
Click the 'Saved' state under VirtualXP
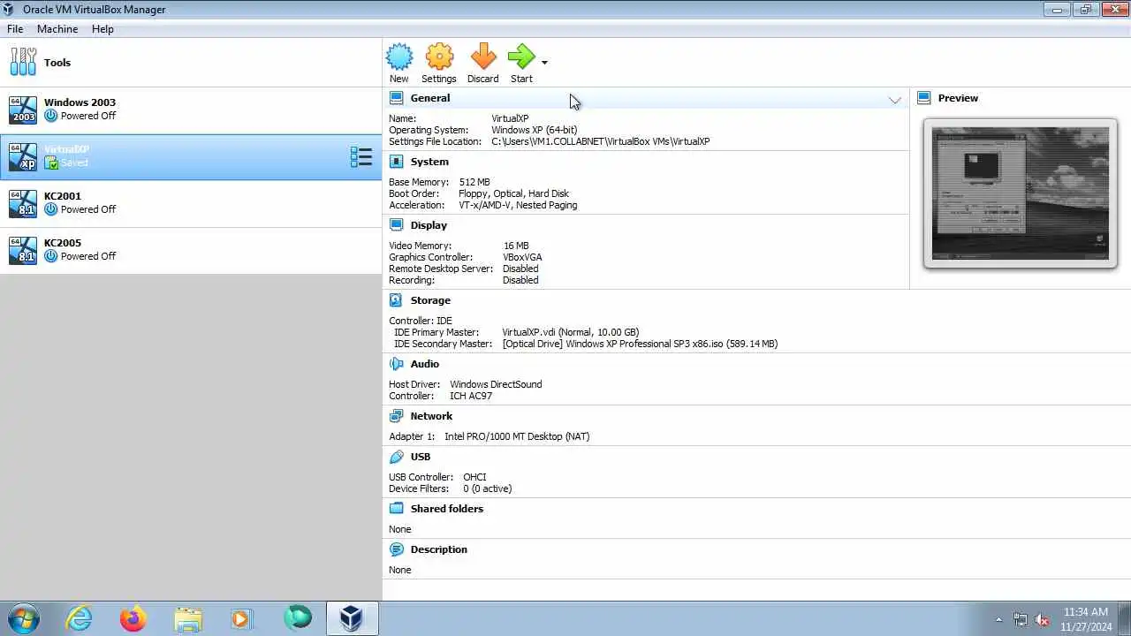(x=74, y=163)
